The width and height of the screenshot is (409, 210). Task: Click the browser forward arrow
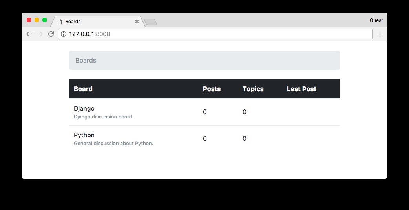[x=40, y=34]
